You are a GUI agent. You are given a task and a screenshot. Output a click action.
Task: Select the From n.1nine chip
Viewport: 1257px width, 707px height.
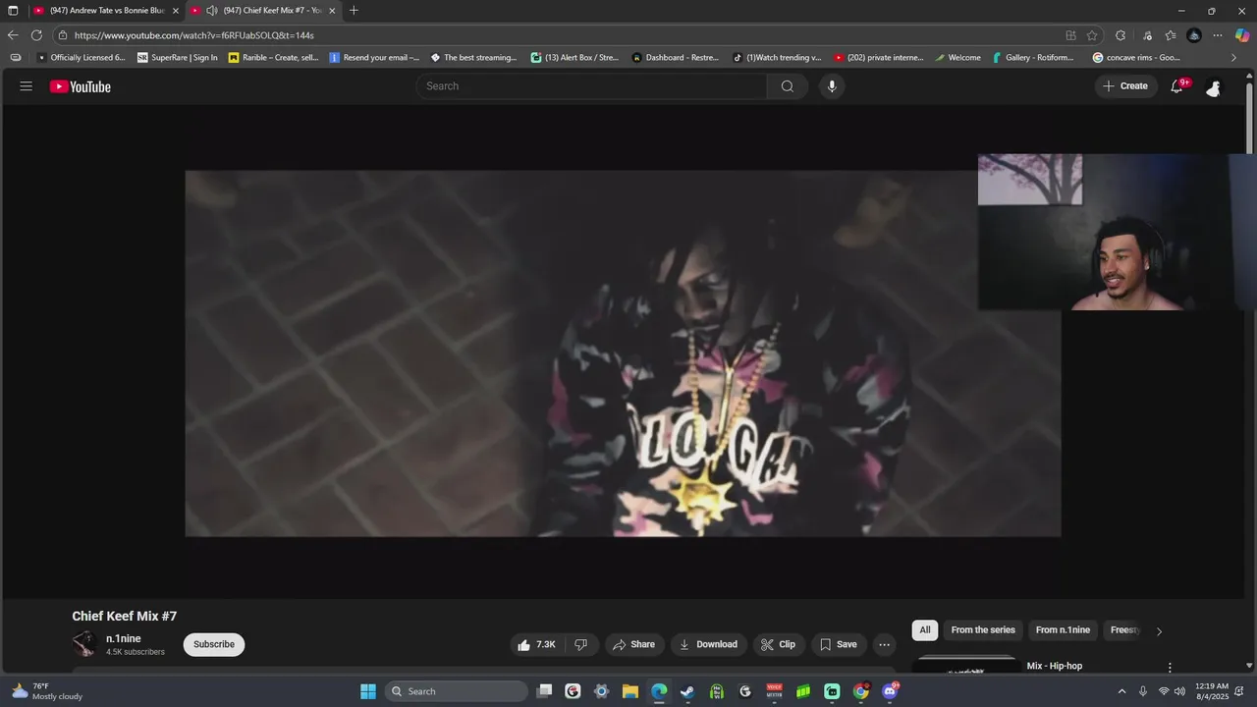[x=1063, y=630]
